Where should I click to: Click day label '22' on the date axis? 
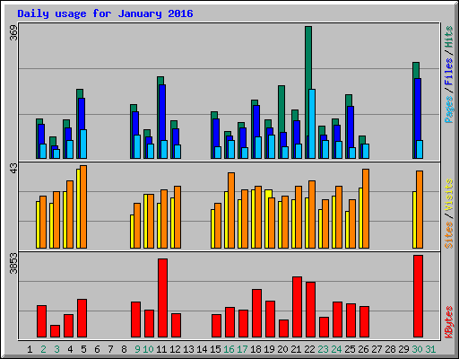(309, 349)
